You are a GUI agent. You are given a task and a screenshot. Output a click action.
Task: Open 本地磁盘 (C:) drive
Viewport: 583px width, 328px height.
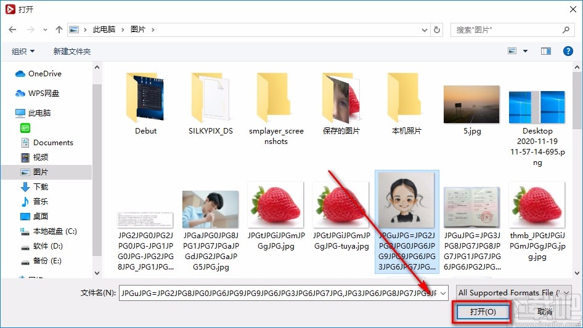click(49, 231)
